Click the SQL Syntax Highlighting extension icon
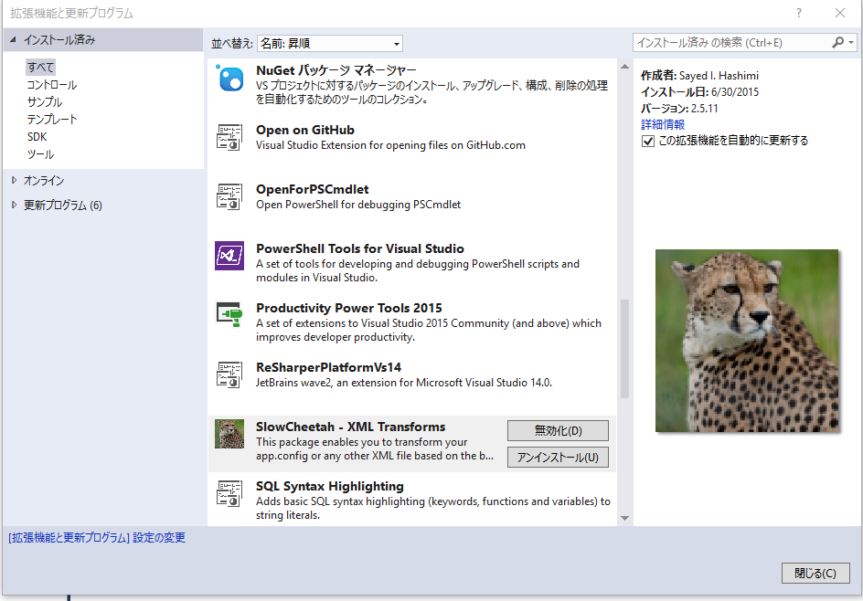The height and width of the screenshot is (601, 863). [229, 494]
